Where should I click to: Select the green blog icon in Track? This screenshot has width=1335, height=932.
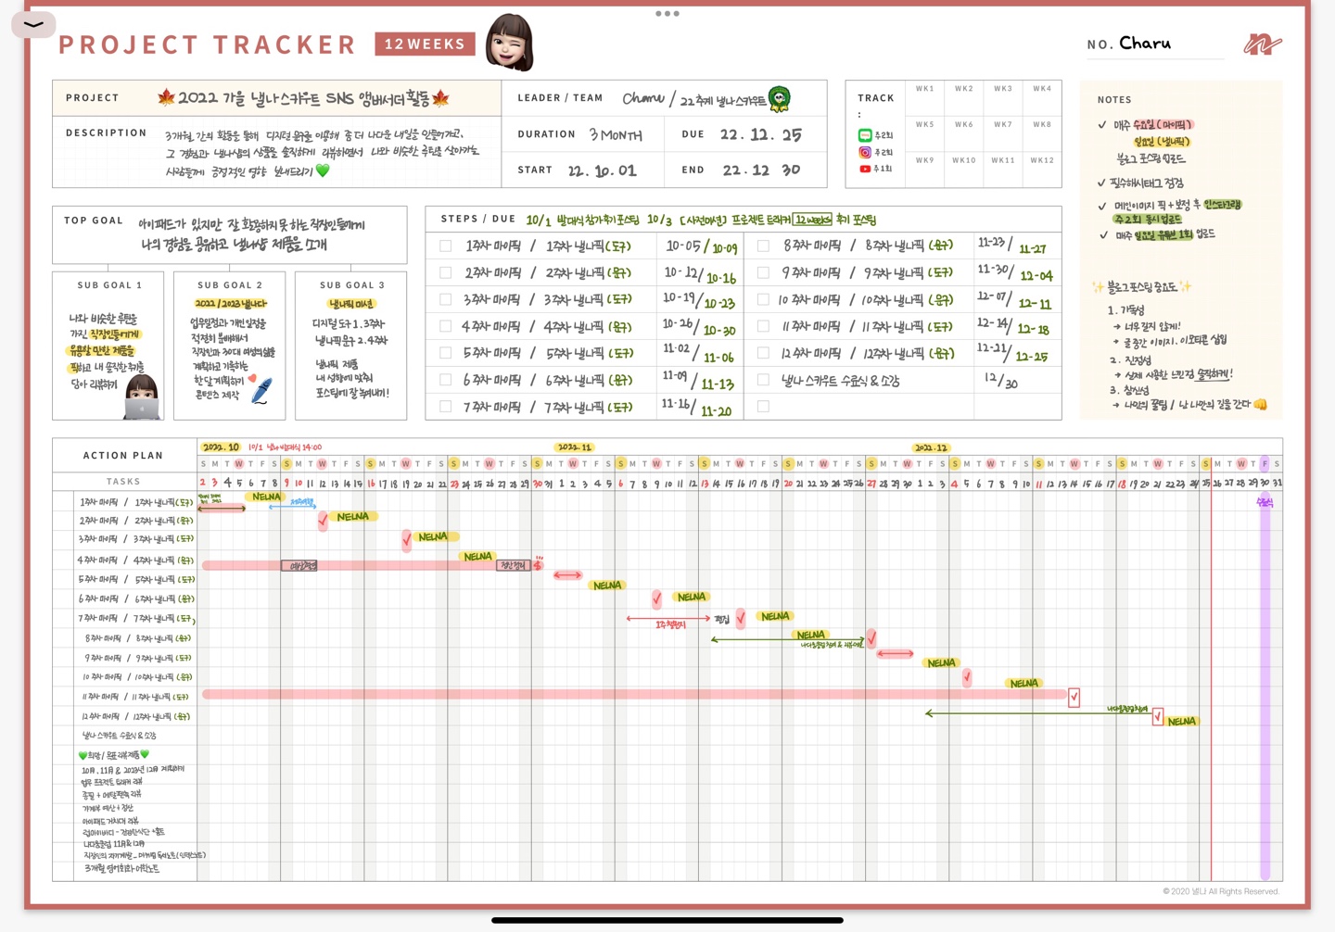click(864, 135)
